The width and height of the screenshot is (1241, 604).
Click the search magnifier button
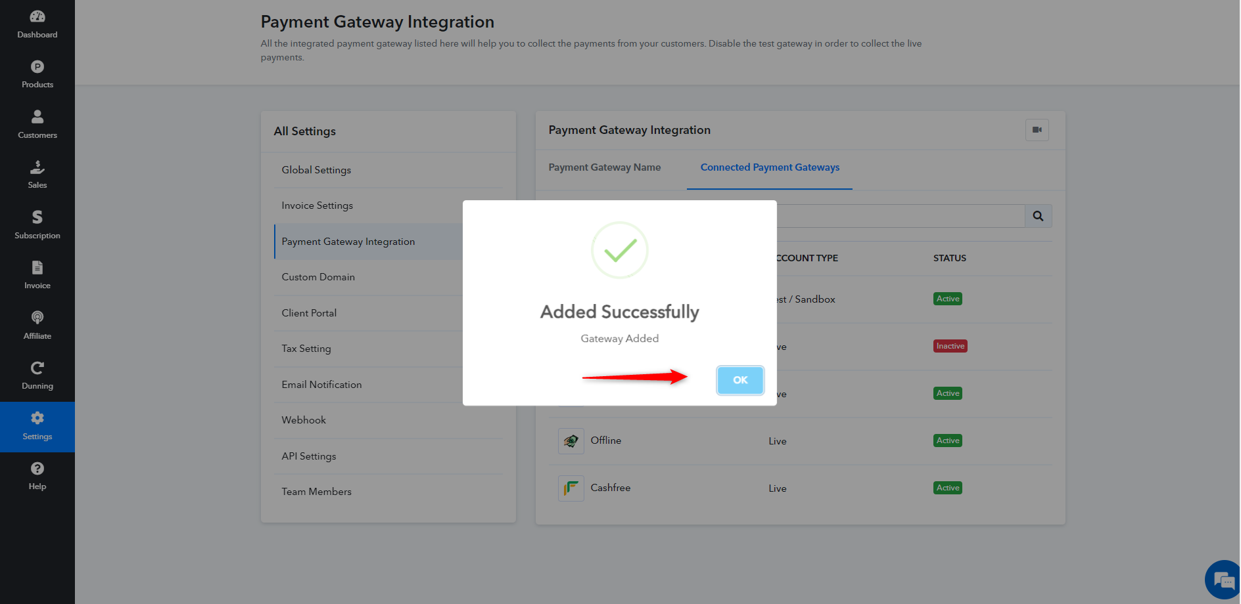pyautogui.click(x=1039, y=216)
